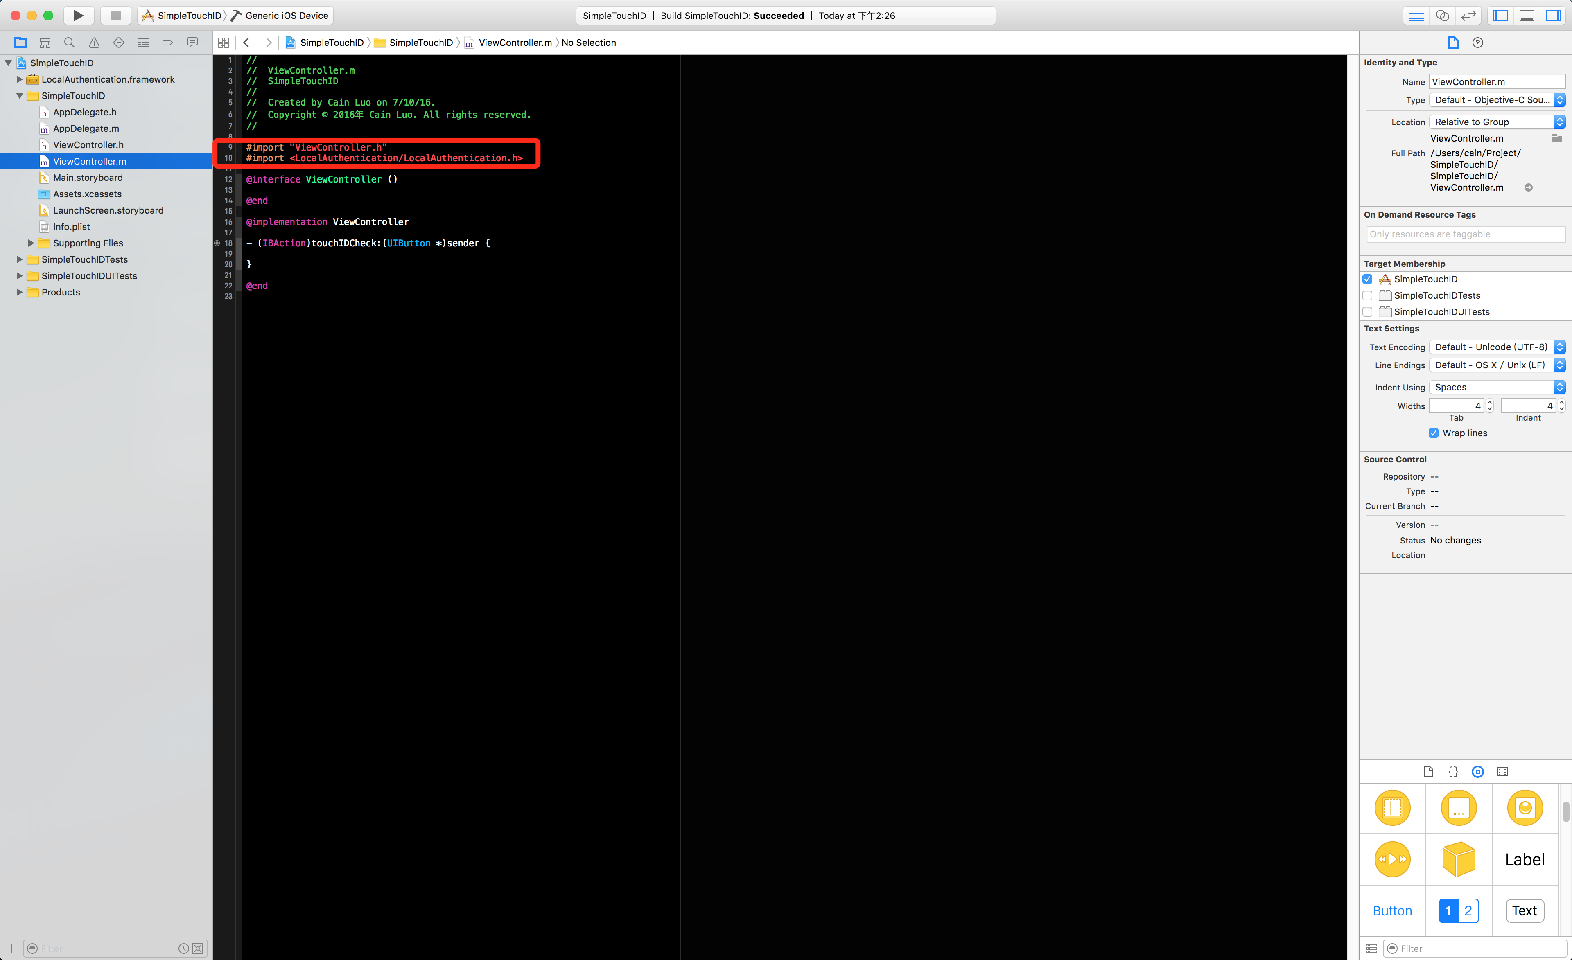Open the Issue navigator (warning triangle icon)

[x=94, y=43]
